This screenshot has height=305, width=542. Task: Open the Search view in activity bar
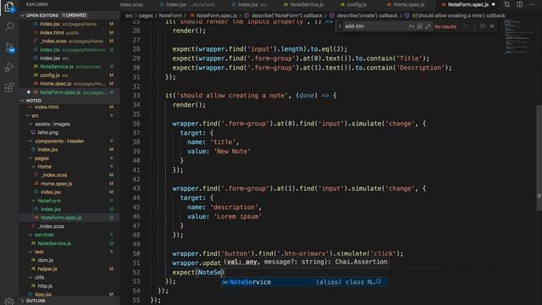click(9, 26)
